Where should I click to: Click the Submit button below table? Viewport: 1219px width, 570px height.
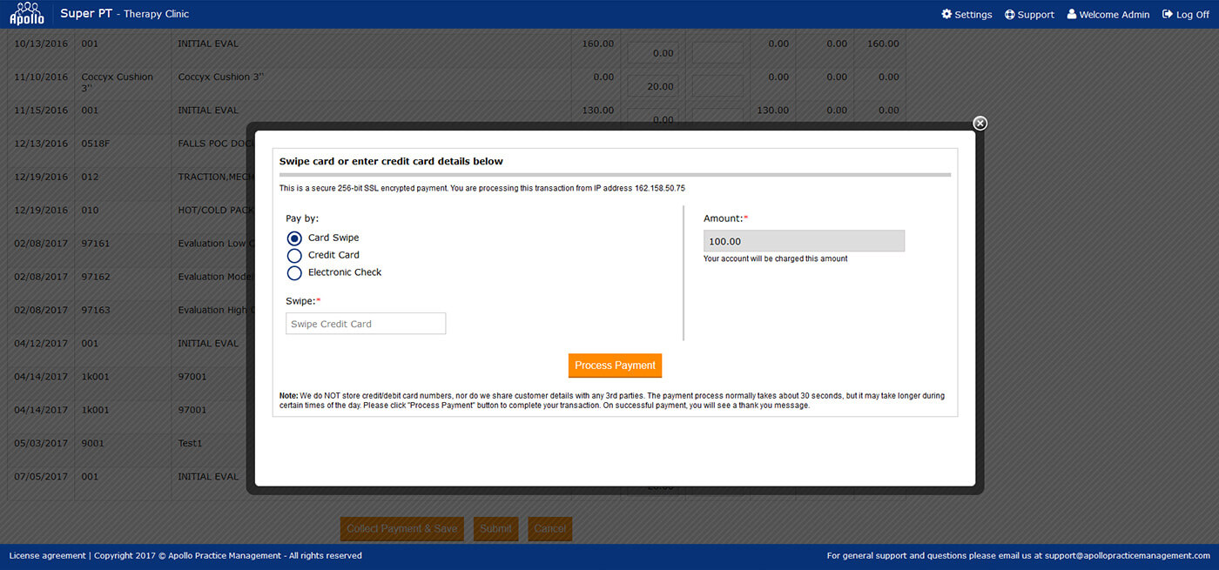pyautogui.click(x=495, y=528)
